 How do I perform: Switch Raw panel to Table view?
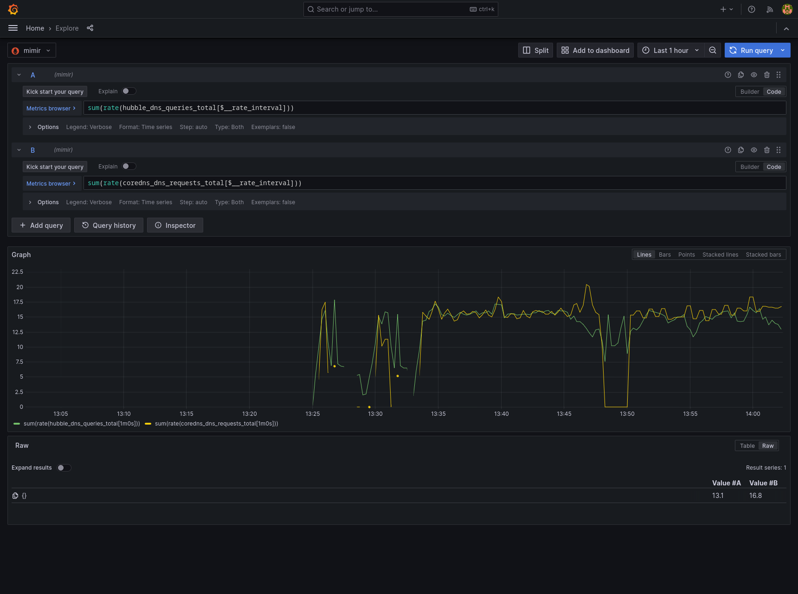(x=747, y=445)
